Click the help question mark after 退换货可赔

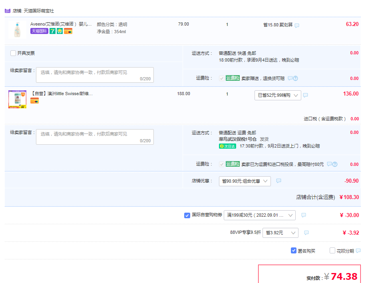point(296,78)
